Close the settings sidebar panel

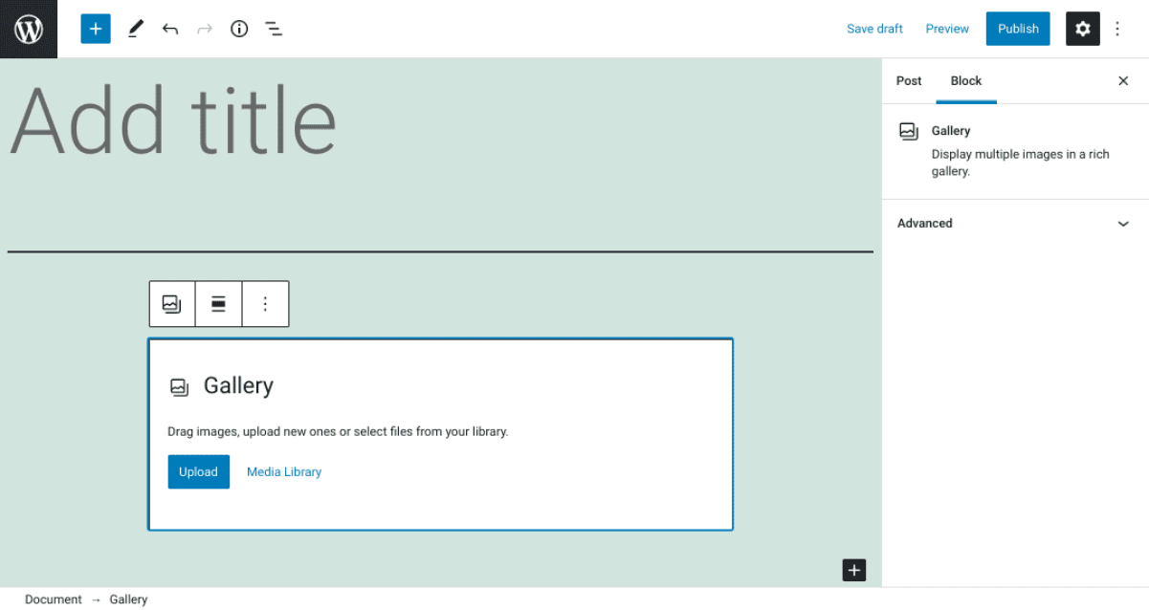click(x=1123, y=80)
